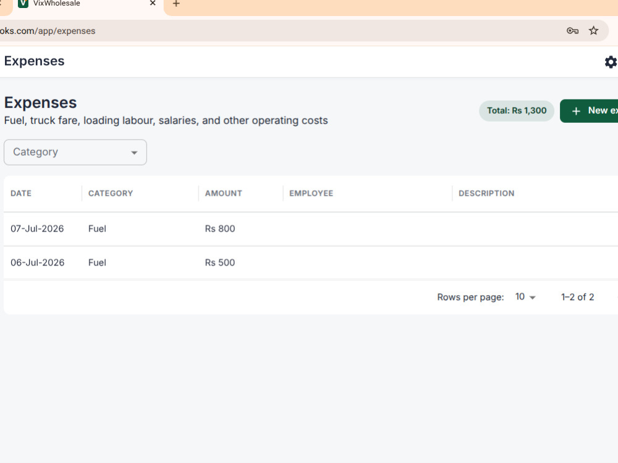Screen dimensions: 618x463
Task: Click the bookmark star icon
Action: 593,31
